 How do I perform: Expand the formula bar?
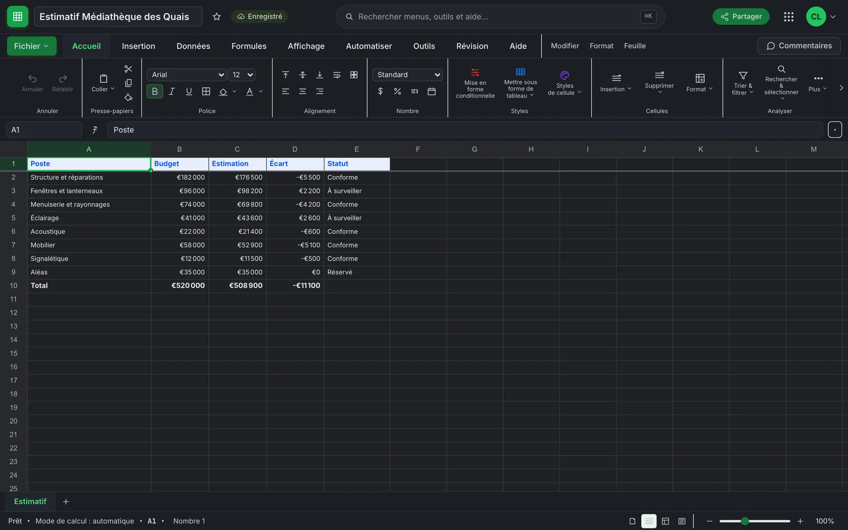[835, 130]
